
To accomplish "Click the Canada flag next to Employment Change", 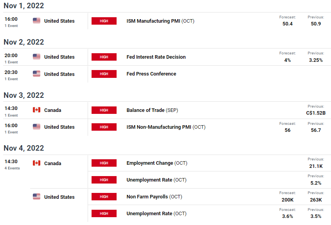I will point(36,163).
